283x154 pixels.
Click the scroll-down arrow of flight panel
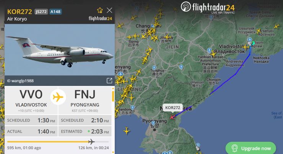(x=113, y=152)
